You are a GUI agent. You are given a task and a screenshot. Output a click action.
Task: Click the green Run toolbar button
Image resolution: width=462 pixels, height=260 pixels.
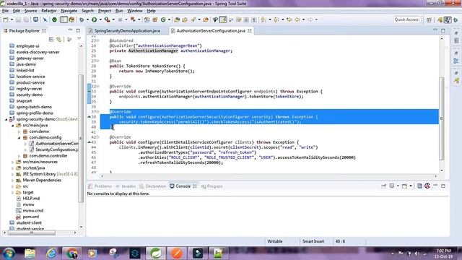[x=95, y=19]
